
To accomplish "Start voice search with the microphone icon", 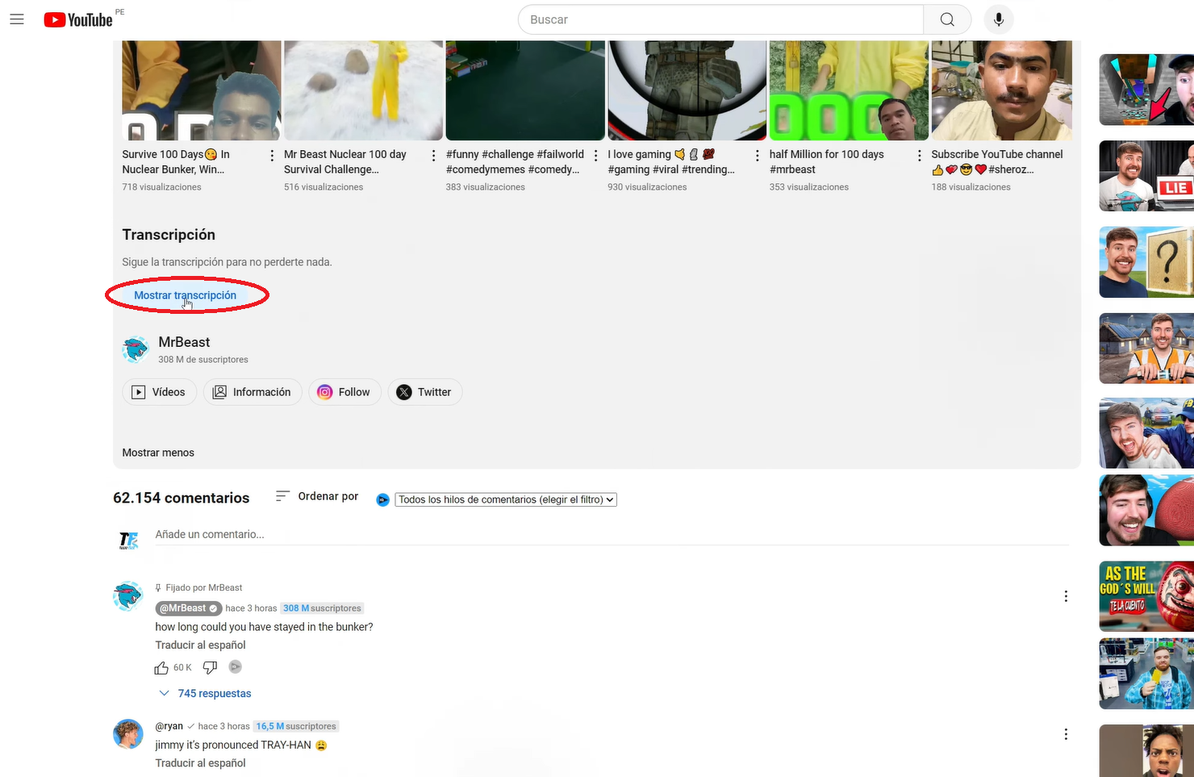I will click(999, 19).
